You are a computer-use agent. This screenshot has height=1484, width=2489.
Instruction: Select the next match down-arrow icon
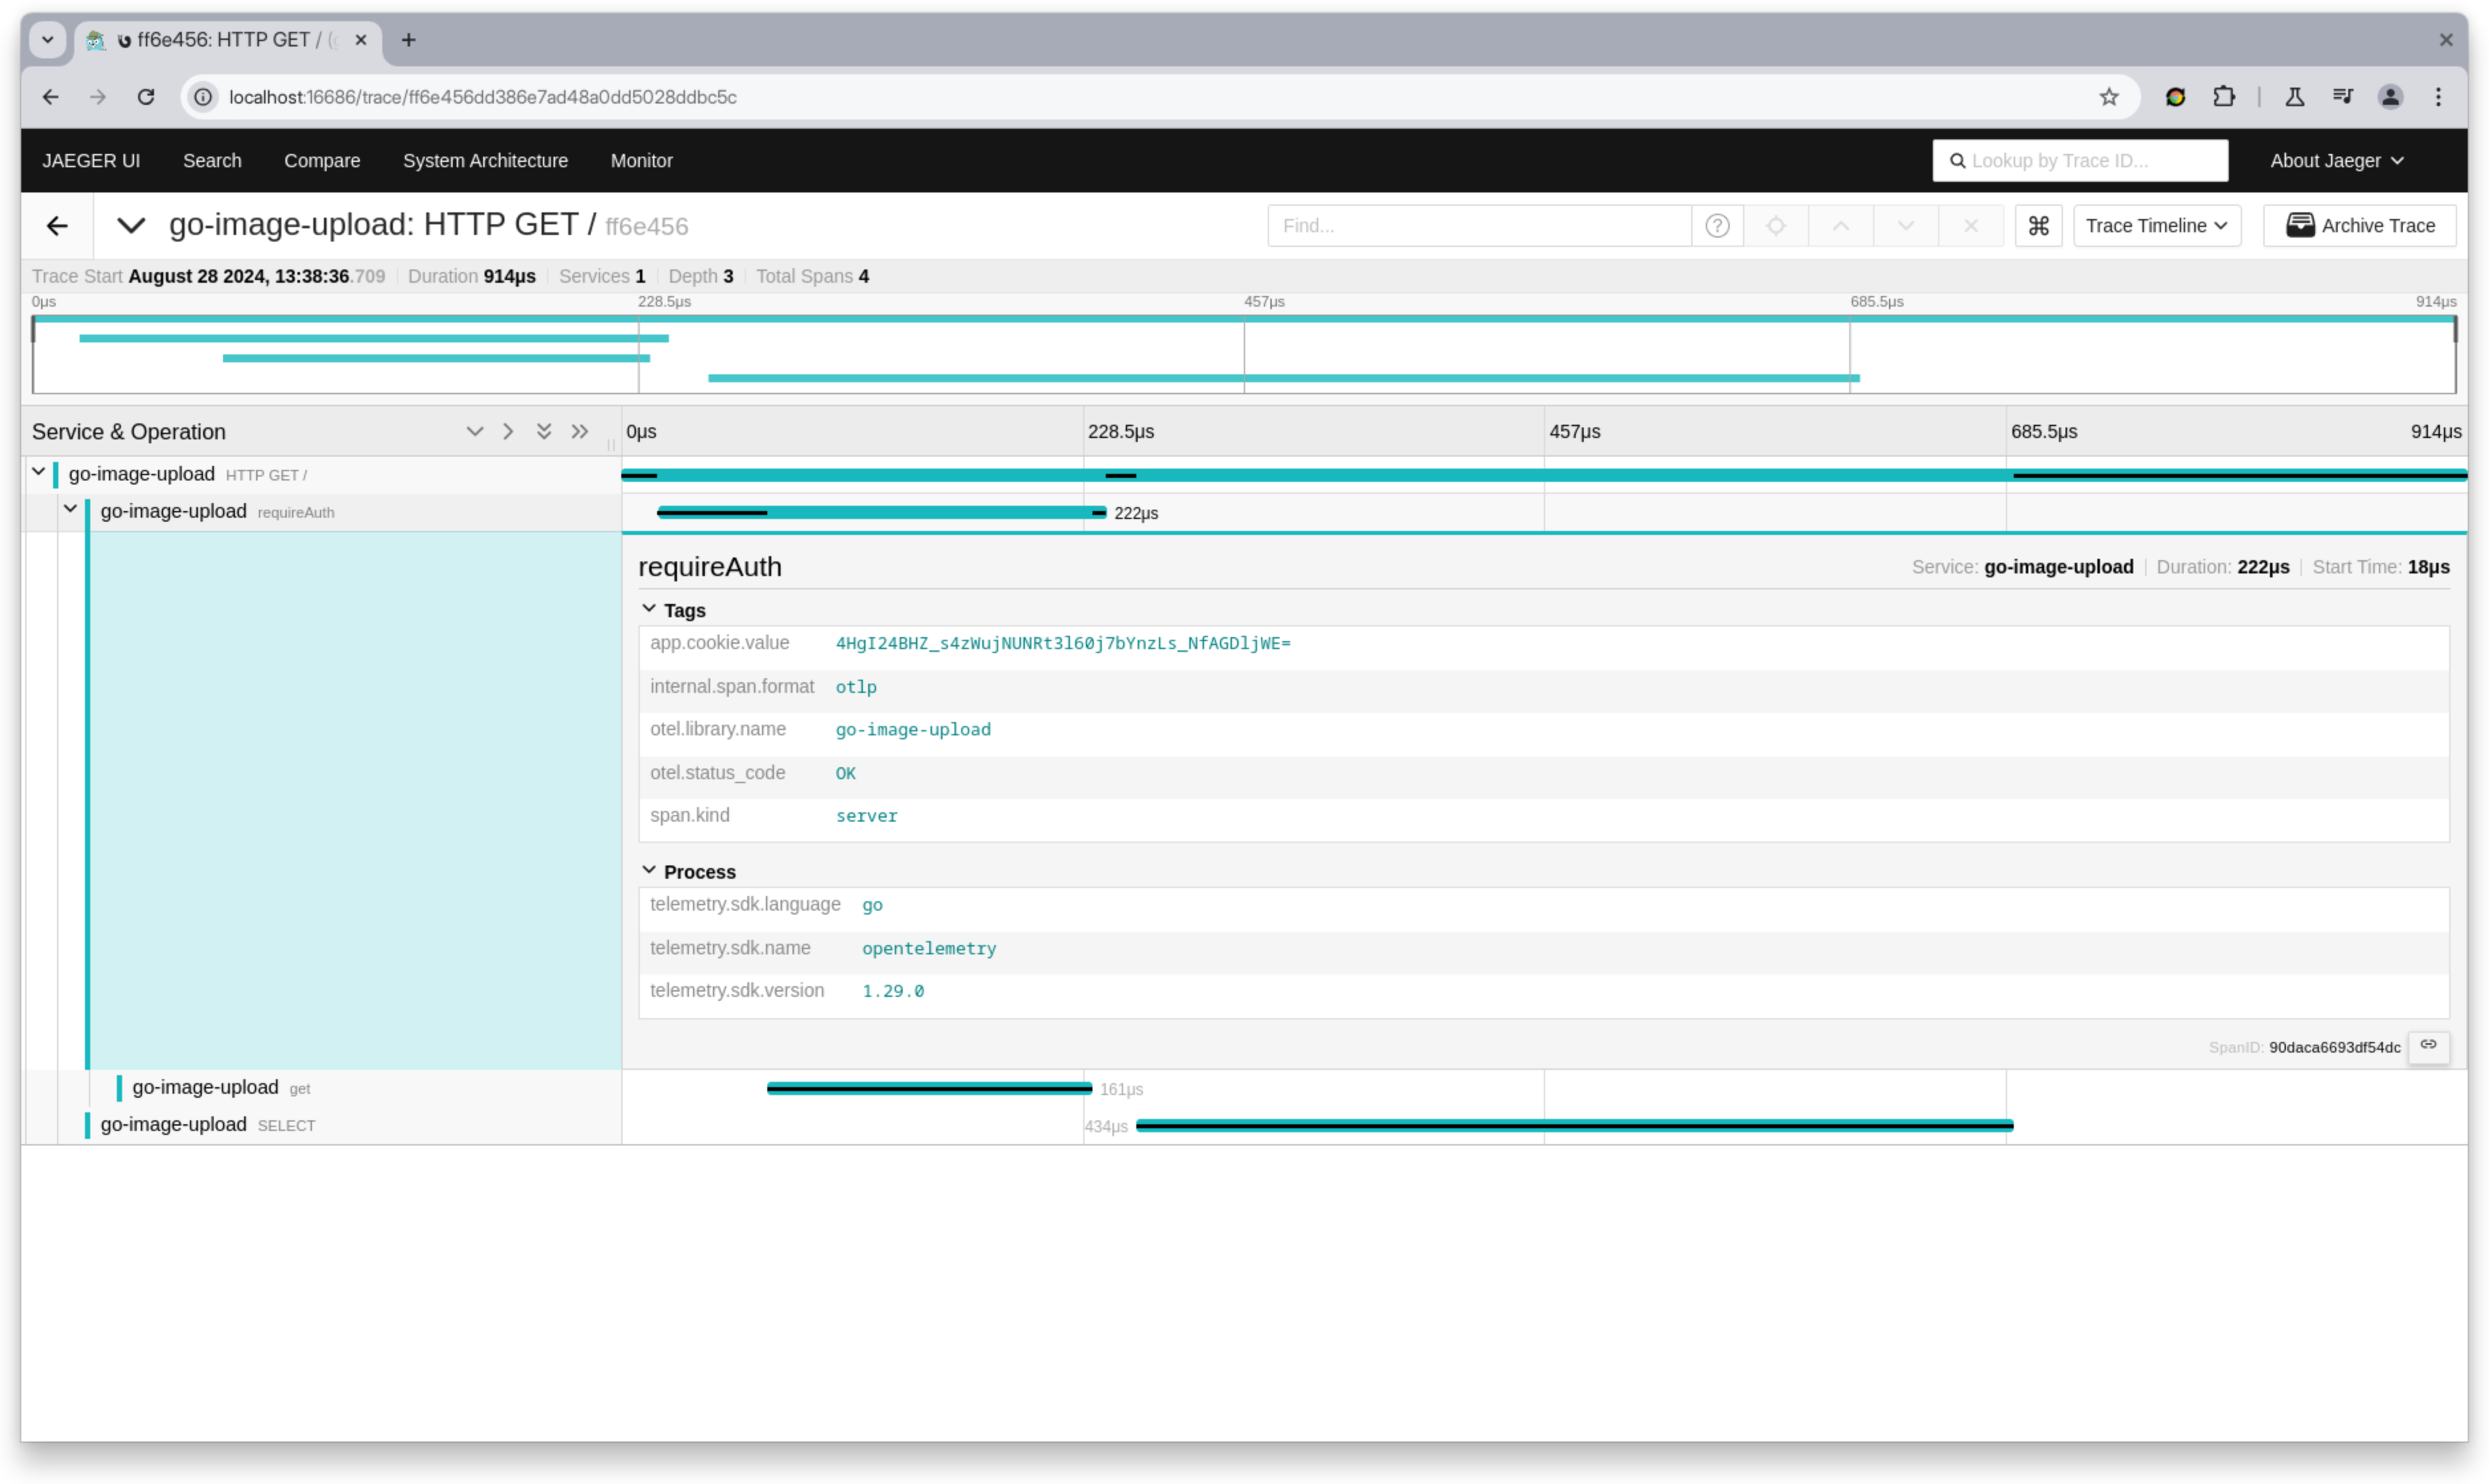point(1905,225)
